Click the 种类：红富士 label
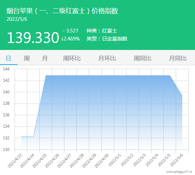 pyautogui.click(x=102, y=31)
